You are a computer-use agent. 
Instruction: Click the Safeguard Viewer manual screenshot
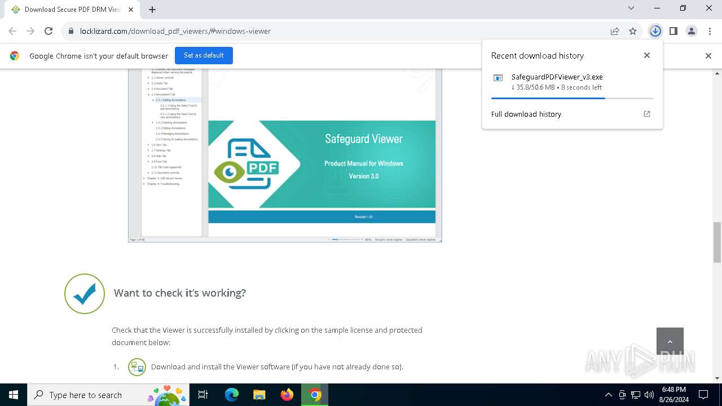tap(285, 155)
